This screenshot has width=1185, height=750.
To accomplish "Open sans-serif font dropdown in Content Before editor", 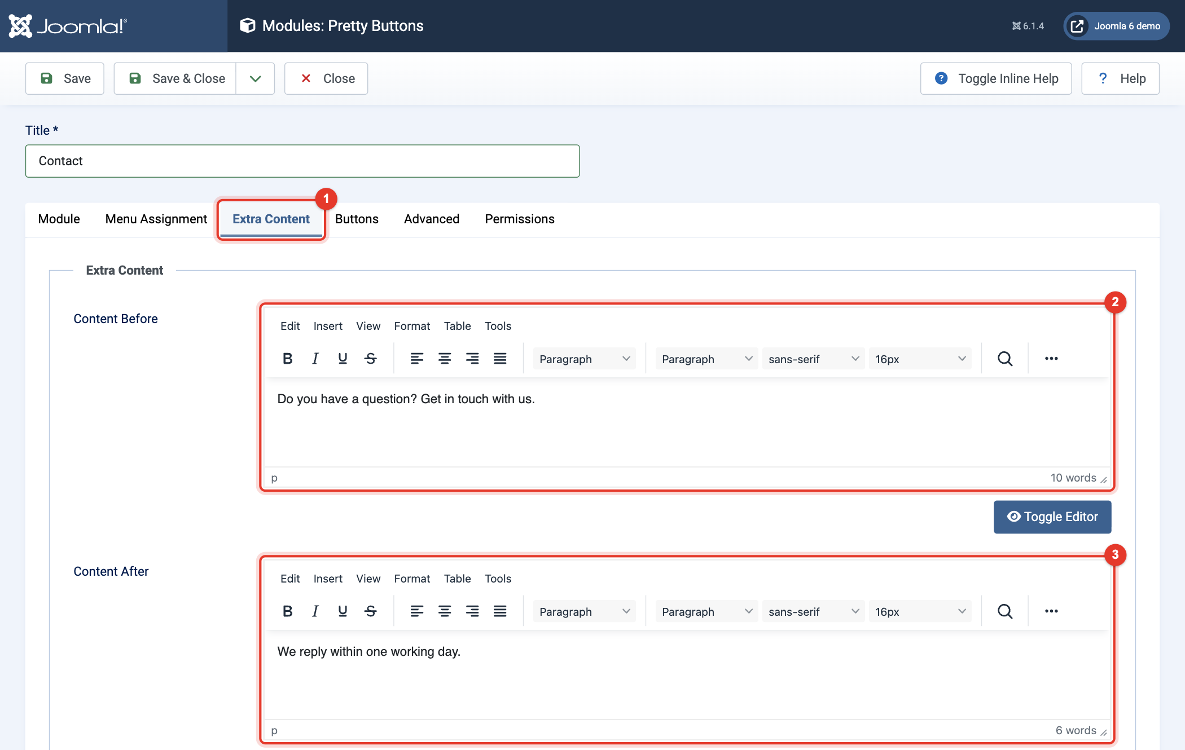I will point(813,359).
